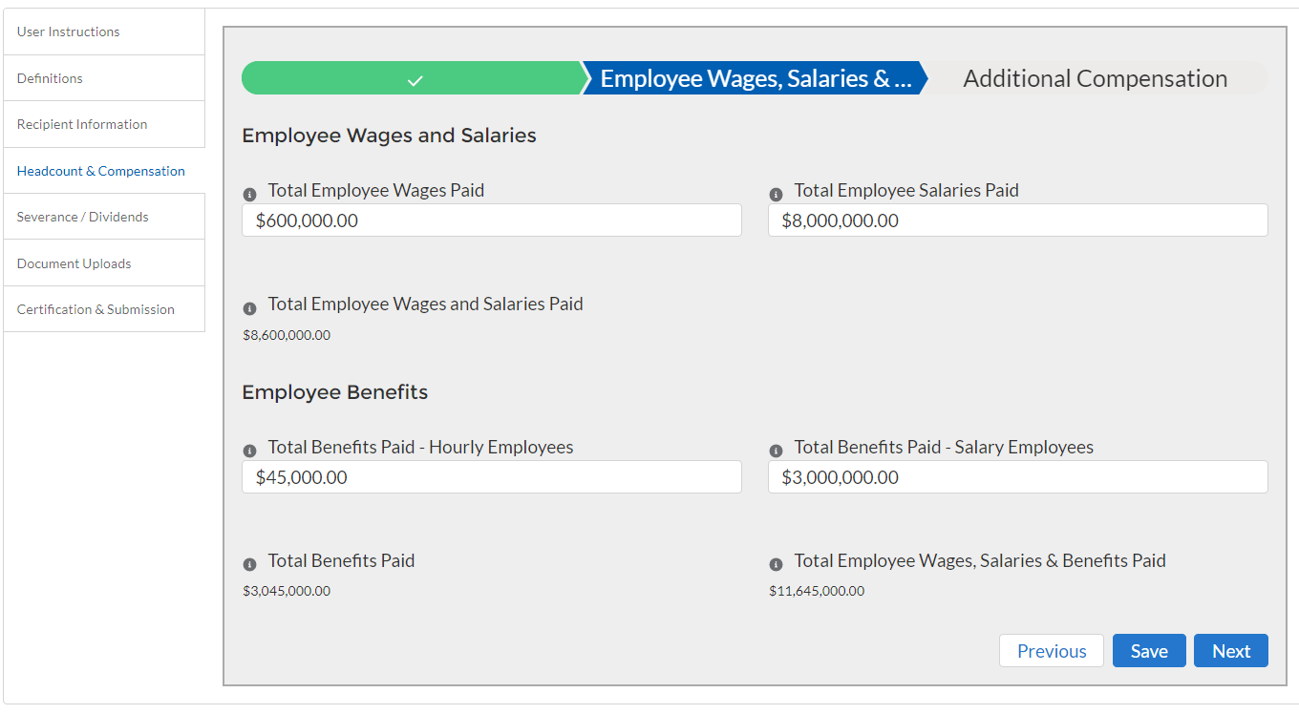The height and width of the screenshot is (714, 1299).
Task: Click info icon next to Total Benefits Paid
Action: (250, 565)
